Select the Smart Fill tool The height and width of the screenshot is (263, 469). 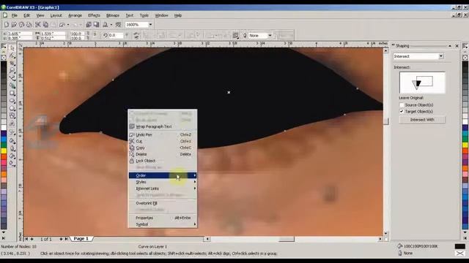(12, 85)
